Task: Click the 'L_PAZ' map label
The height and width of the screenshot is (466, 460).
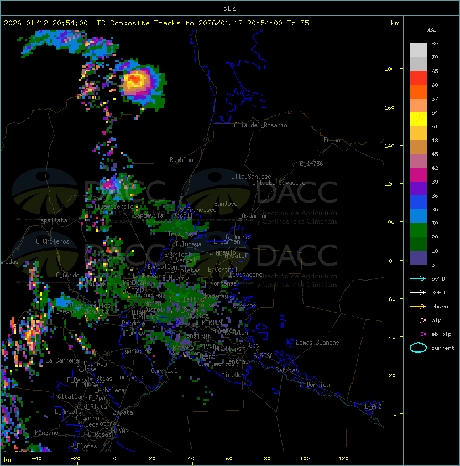Action: [373, 407]
